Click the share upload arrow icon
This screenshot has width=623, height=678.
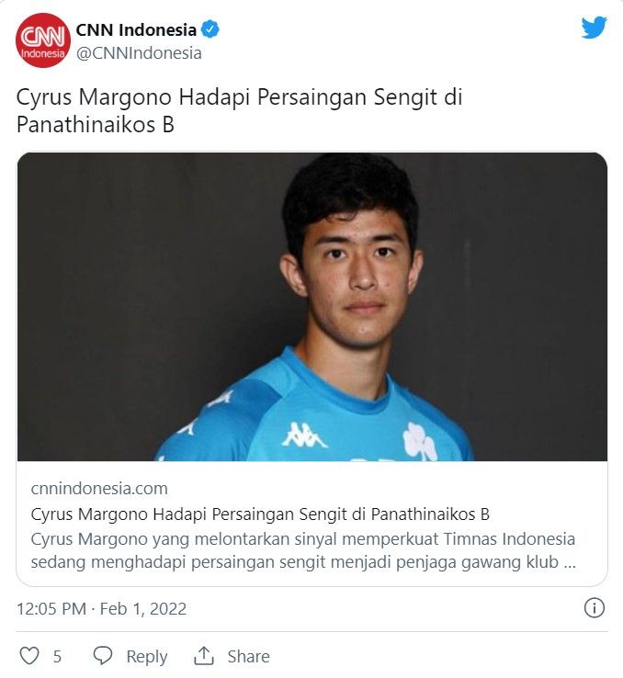(x=204, y=656)
